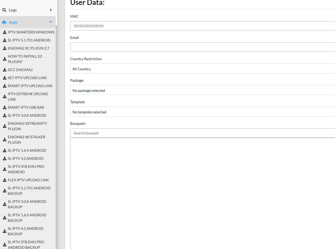Open the Package selection dropdown
The height and width of the screenshot is (249, 335).
coord(203,90)
